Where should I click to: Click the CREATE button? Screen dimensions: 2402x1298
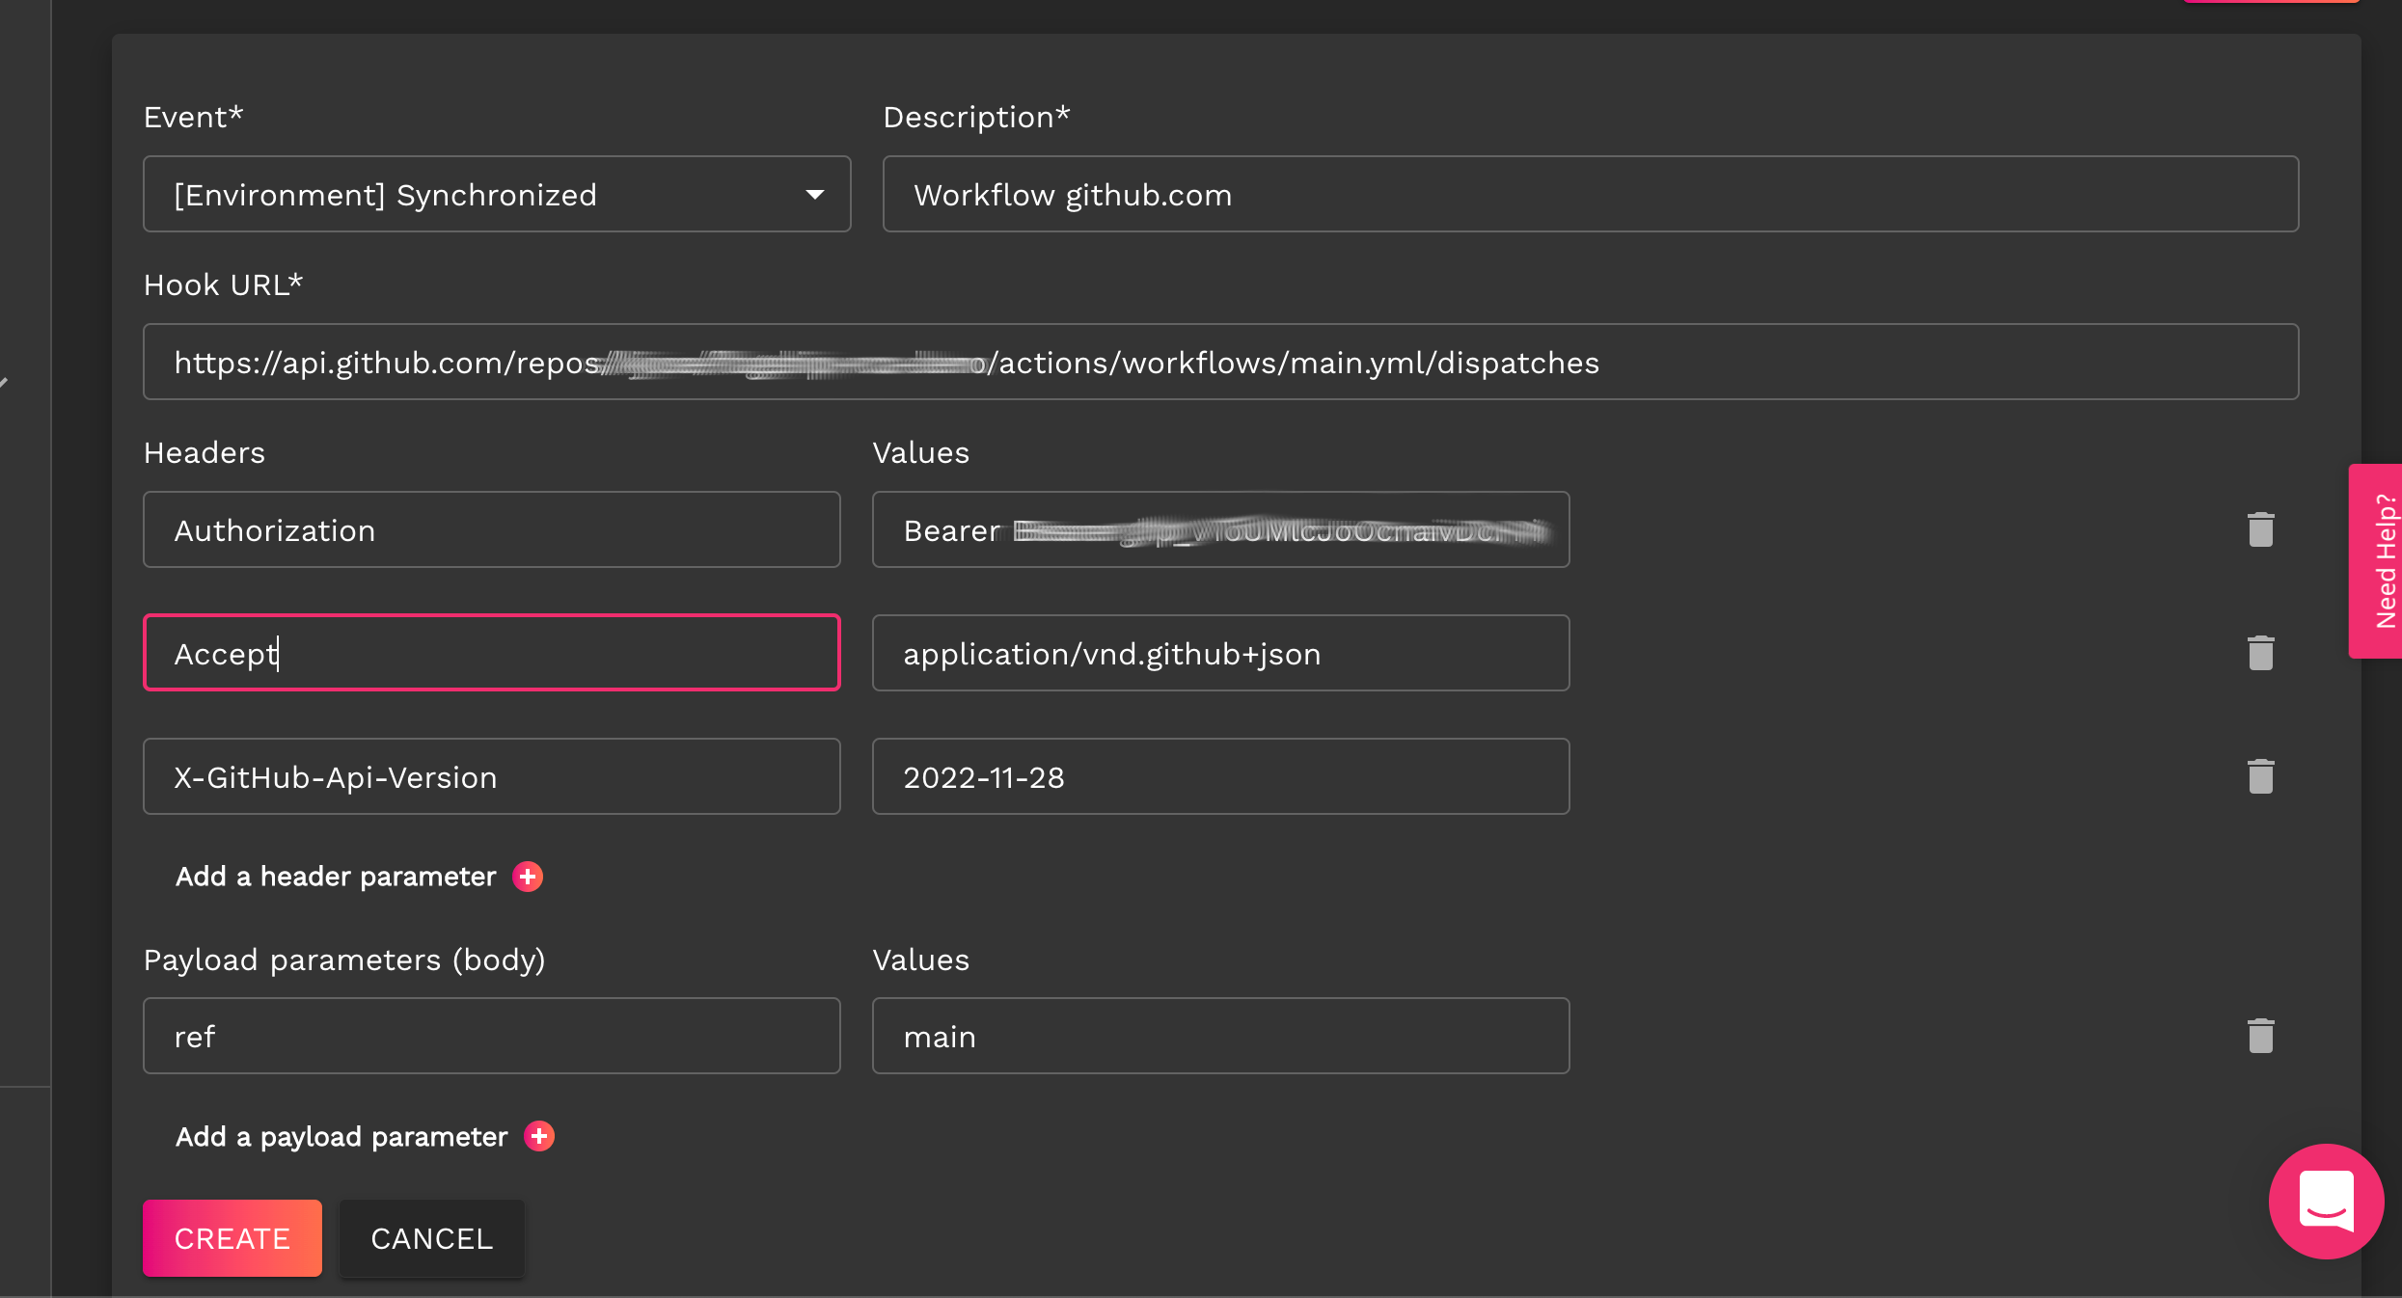click(x=232, y=1238)
